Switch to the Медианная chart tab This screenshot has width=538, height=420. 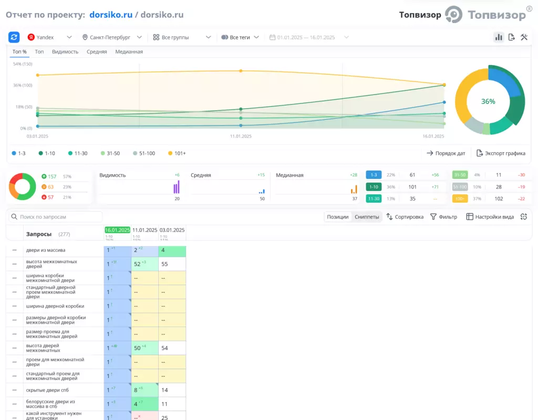129,52
